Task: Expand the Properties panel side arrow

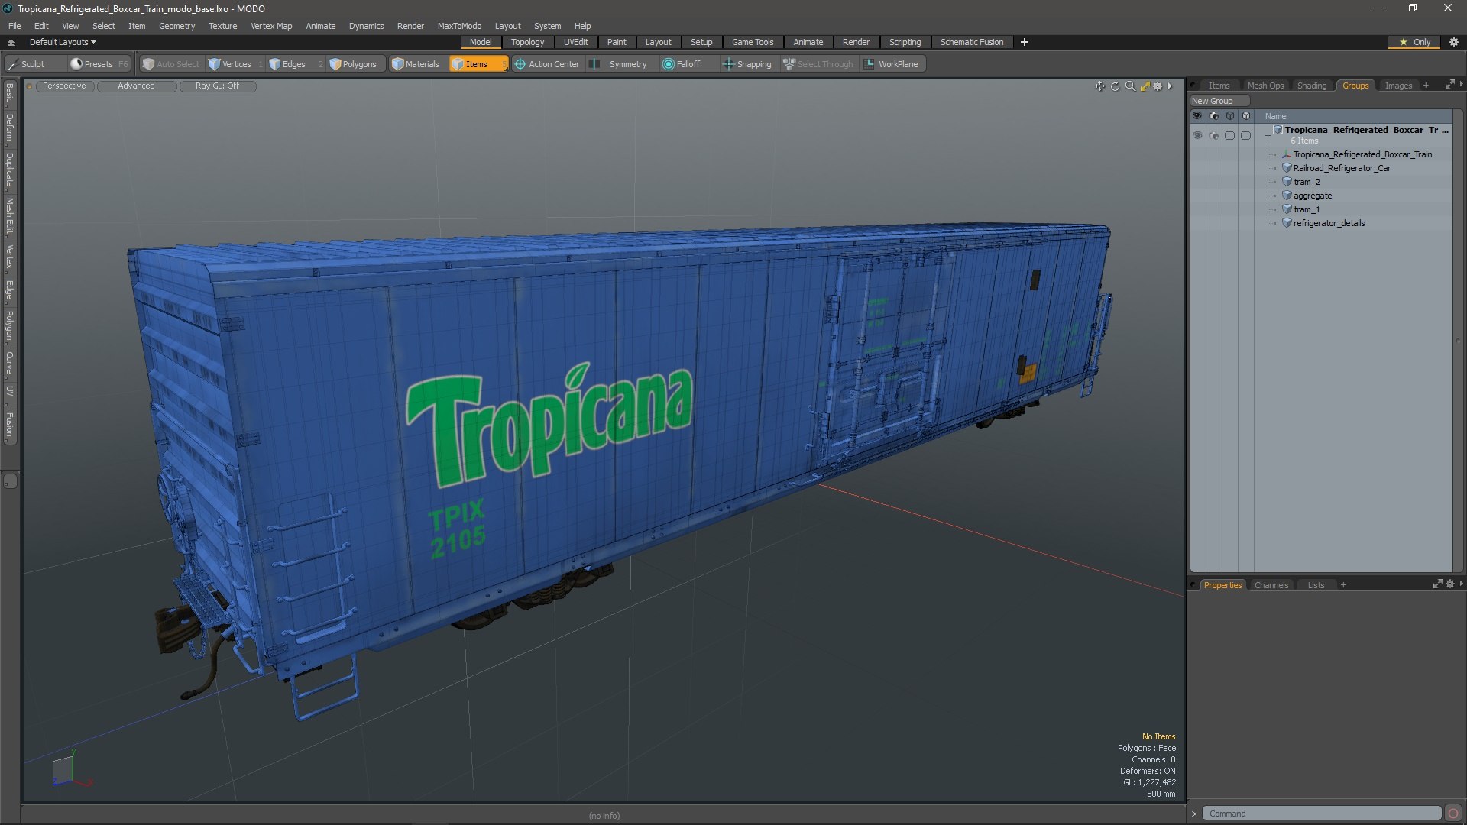Action: coord(1461,584)
